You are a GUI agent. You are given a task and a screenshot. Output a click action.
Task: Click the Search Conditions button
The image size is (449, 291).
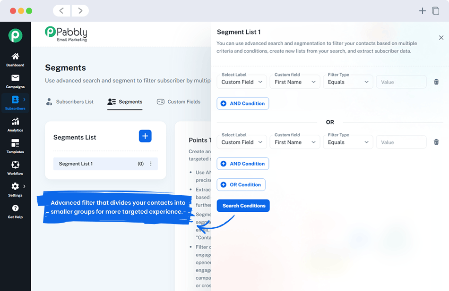(x=243, y=206)
